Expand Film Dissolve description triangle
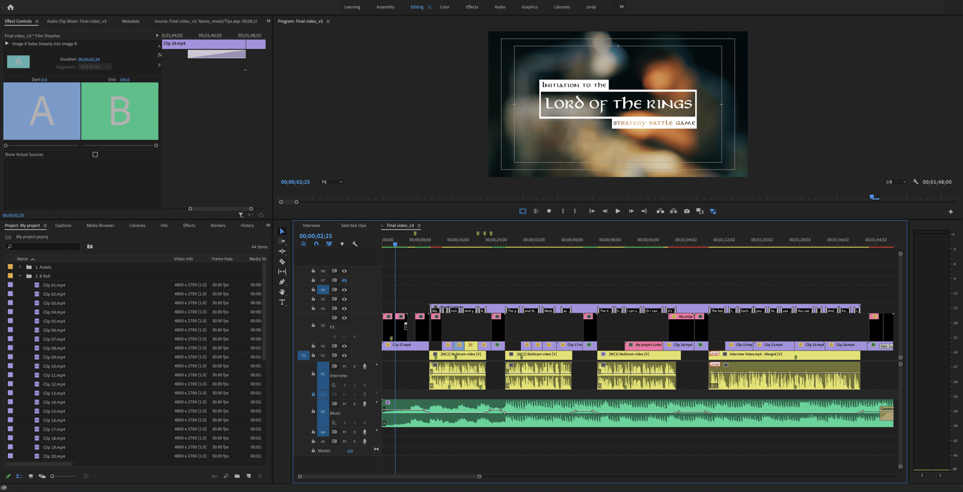963x492 pixels. point(7,44)
